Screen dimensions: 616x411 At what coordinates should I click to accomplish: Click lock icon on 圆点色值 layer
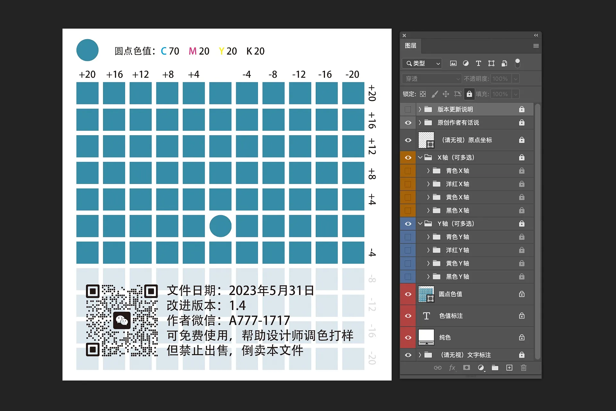click(x=522, y=294)
